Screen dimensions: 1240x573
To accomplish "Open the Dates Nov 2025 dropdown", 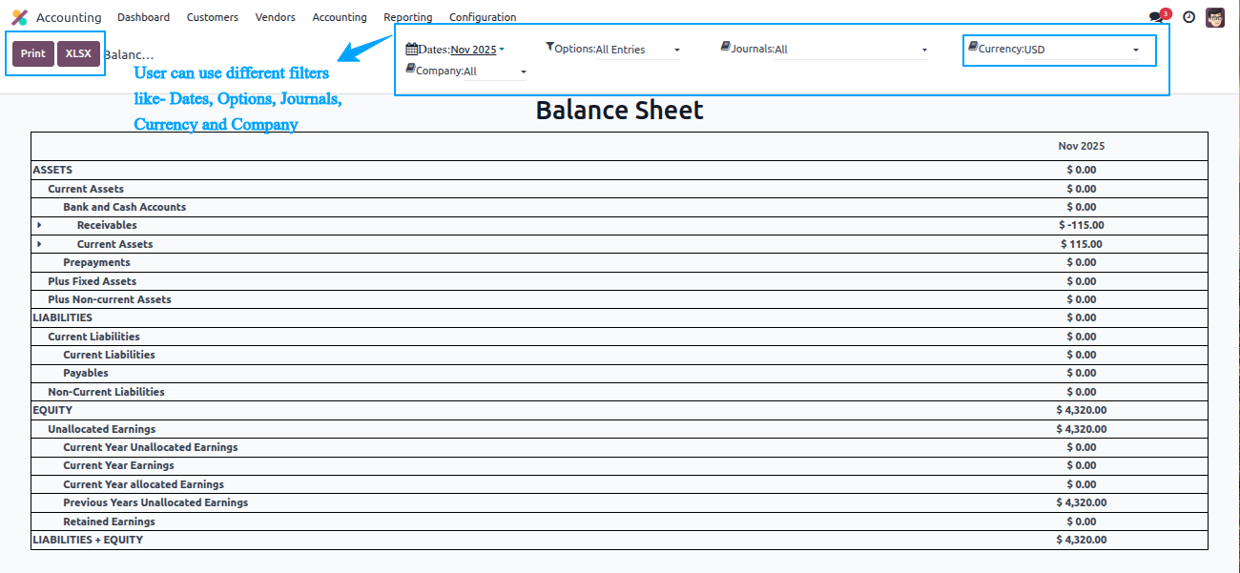I will 477,50.
